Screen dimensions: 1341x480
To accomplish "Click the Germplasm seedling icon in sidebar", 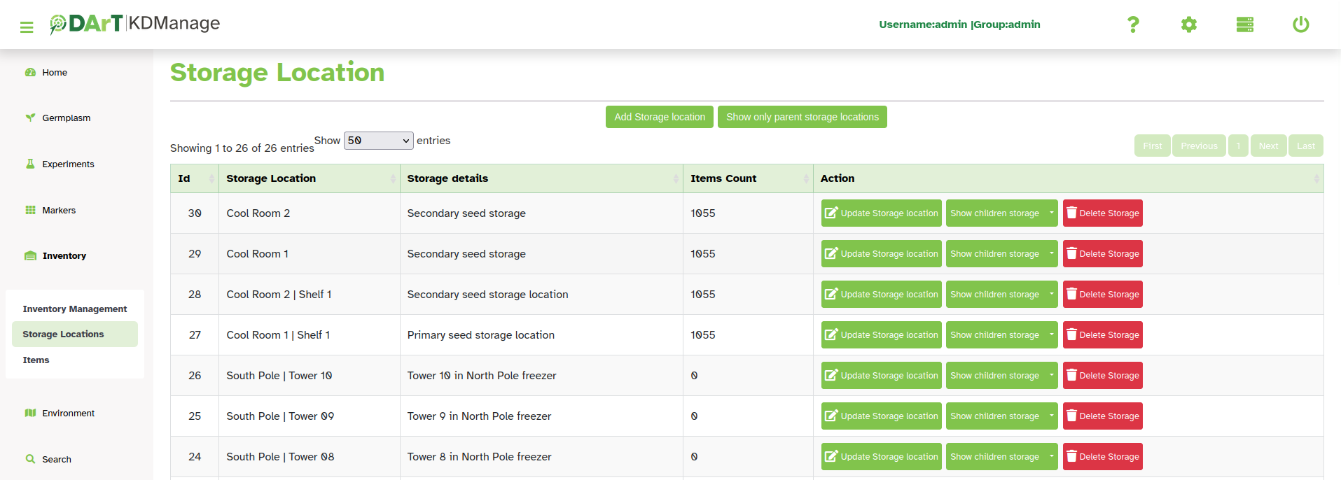I will pos(30,118).
